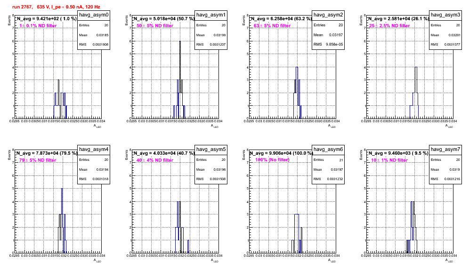Click the 25± 2.5% ND filter label
Image resolution: width=469 pixels, height=269 pixels.
tap(389, 26)
